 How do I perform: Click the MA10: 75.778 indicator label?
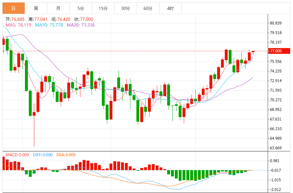click(x=49, y=25)
